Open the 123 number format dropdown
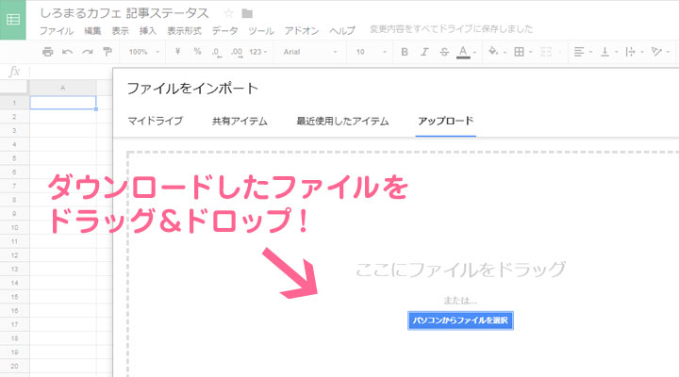This screenshot has height=377, width=679. (258, 52)
